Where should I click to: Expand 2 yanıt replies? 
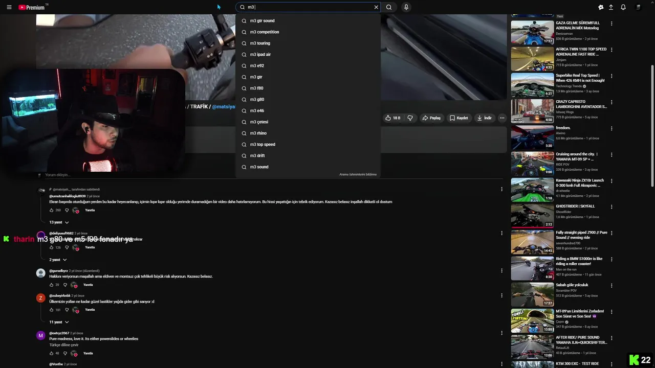tap(58, 260)
